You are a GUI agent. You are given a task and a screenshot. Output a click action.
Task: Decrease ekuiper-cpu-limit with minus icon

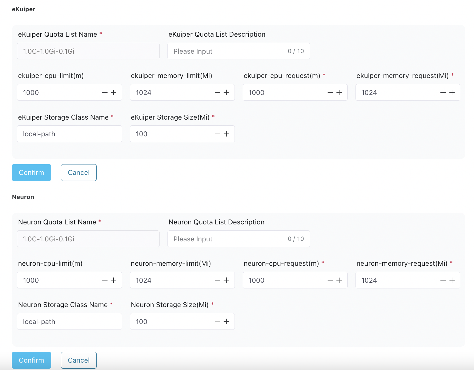[105, 92]
